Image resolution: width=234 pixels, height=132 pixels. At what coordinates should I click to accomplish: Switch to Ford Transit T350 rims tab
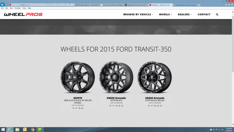[x=112, y=5]
